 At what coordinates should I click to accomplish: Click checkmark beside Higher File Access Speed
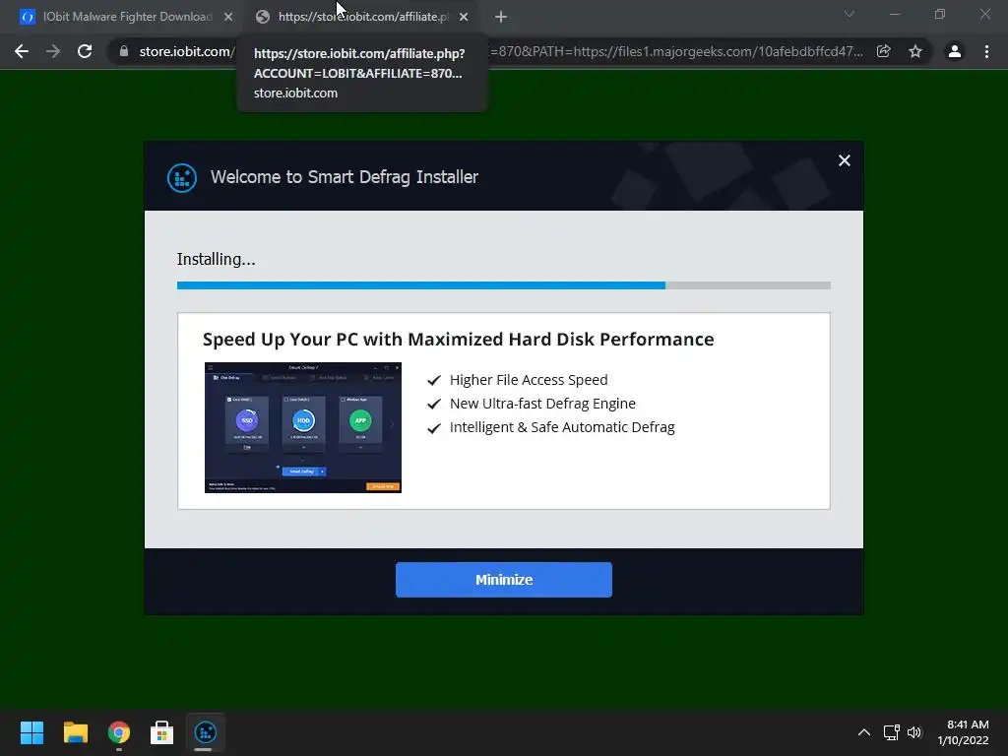coord(434,381)
